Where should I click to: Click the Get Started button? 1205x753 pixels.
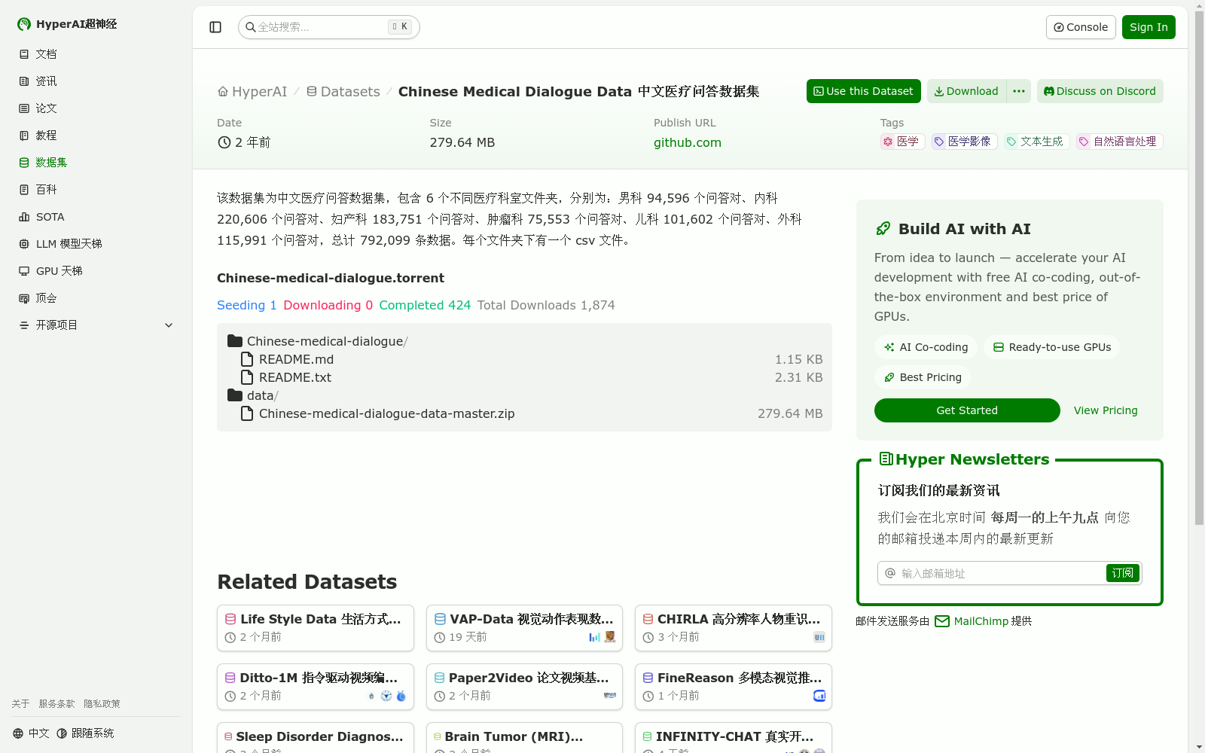[967, 410]
